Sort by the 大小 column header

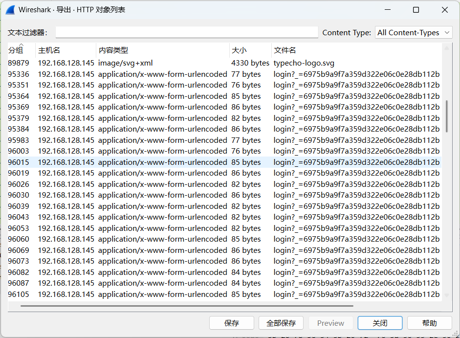[251, 50]
